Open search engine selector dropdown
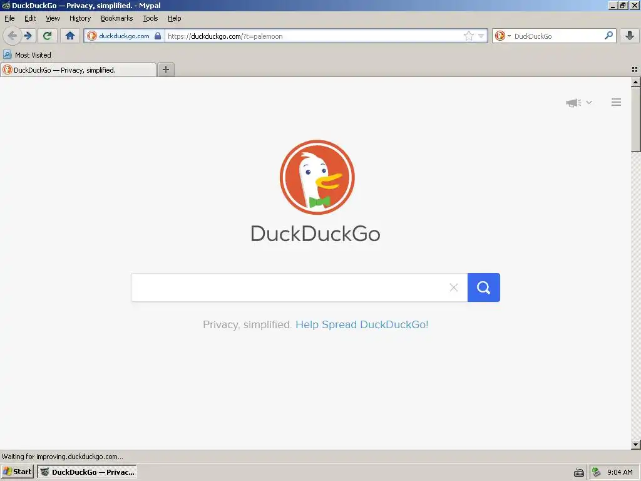Screen dimensions: 641x481 coord(502,36)
